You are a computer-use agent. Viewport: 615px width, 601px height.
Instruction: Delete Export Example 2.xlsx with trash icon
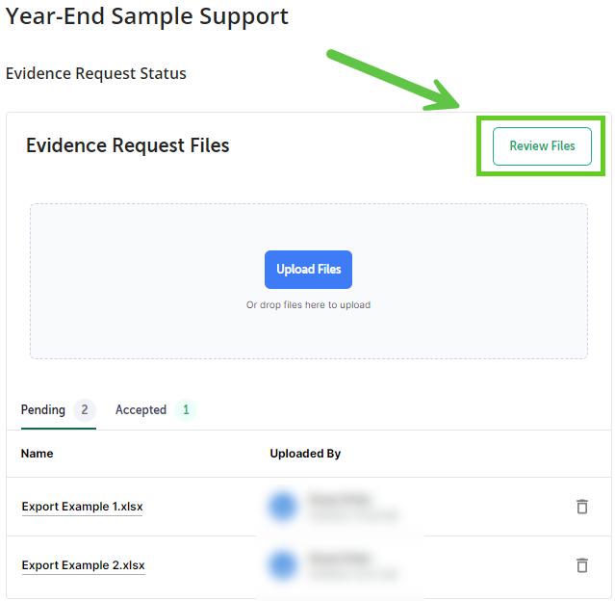click(582, 565)
